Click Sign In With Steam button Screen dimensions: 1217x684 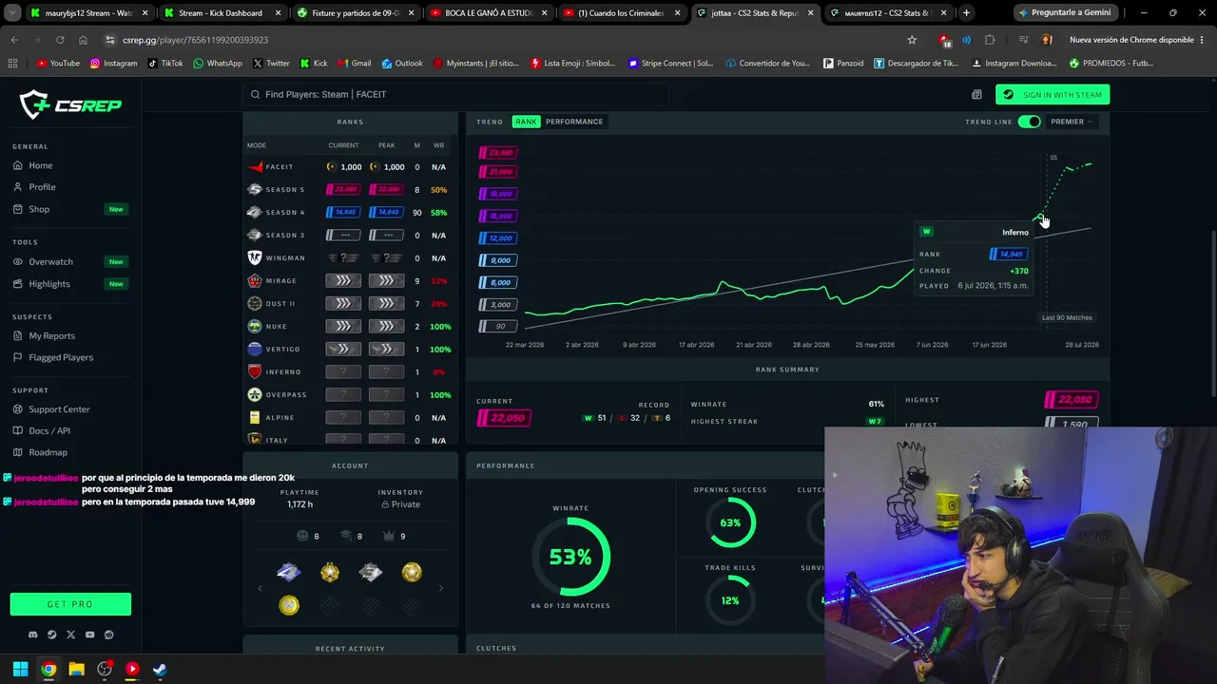tap(1053, 95)
